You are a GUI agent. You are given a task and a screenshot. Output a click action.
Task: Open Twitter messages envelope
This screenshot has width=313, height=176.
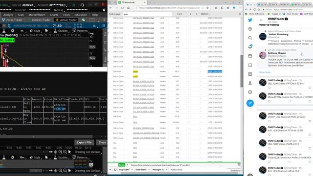click(250, 56)
